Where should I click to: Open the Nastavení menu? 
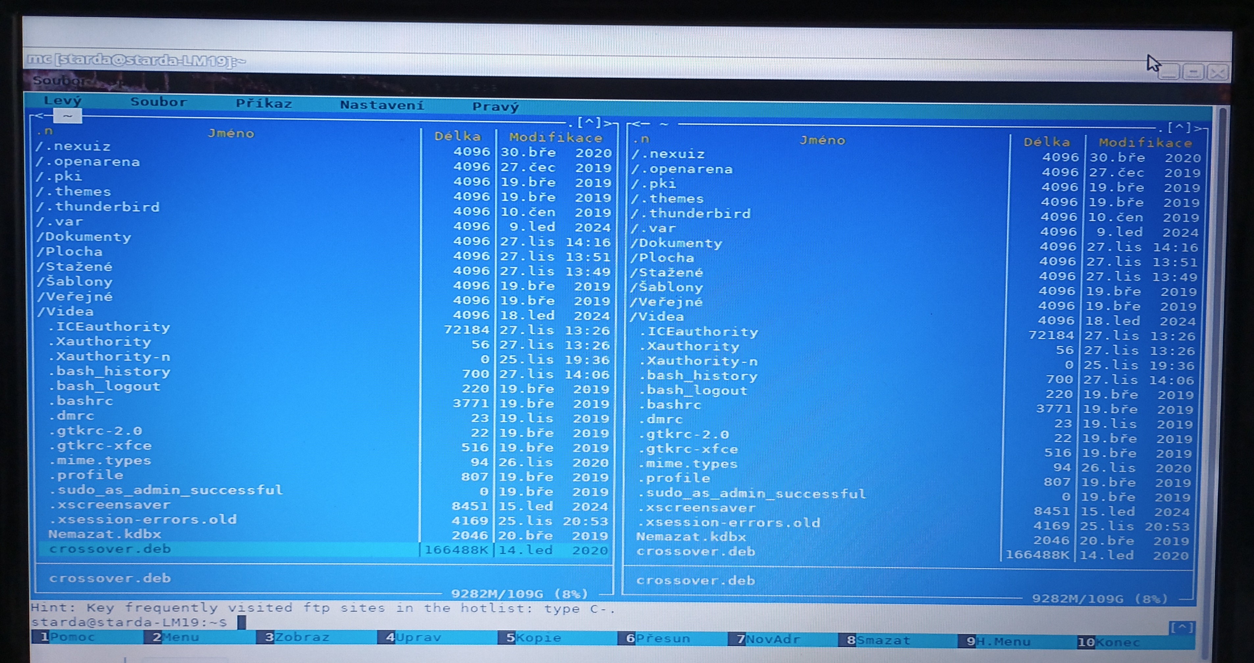[x=382, y=105]
